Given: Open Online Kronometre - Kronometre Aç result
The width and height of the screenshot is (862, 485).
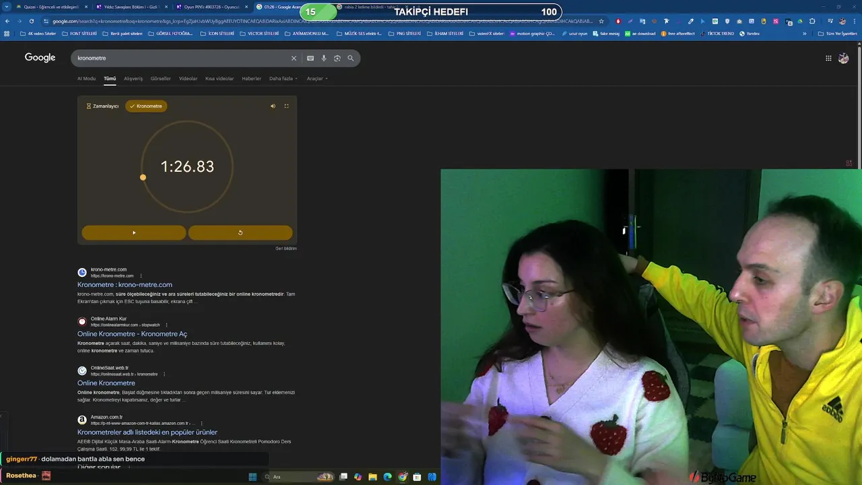Looking at the screenshot, I should tap(132, 334).
